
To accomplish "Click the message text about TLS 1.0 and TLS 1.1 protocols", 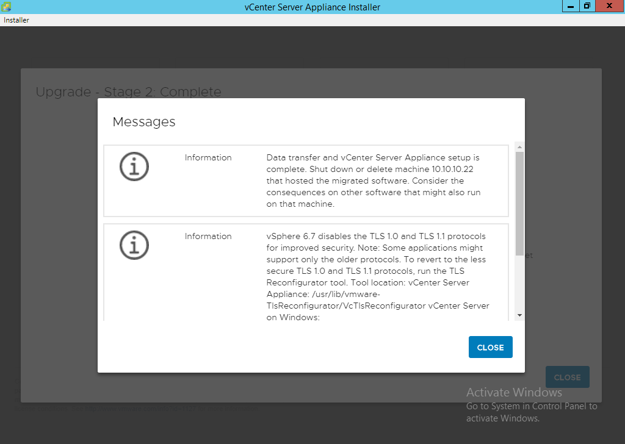I will pos(378,277).
